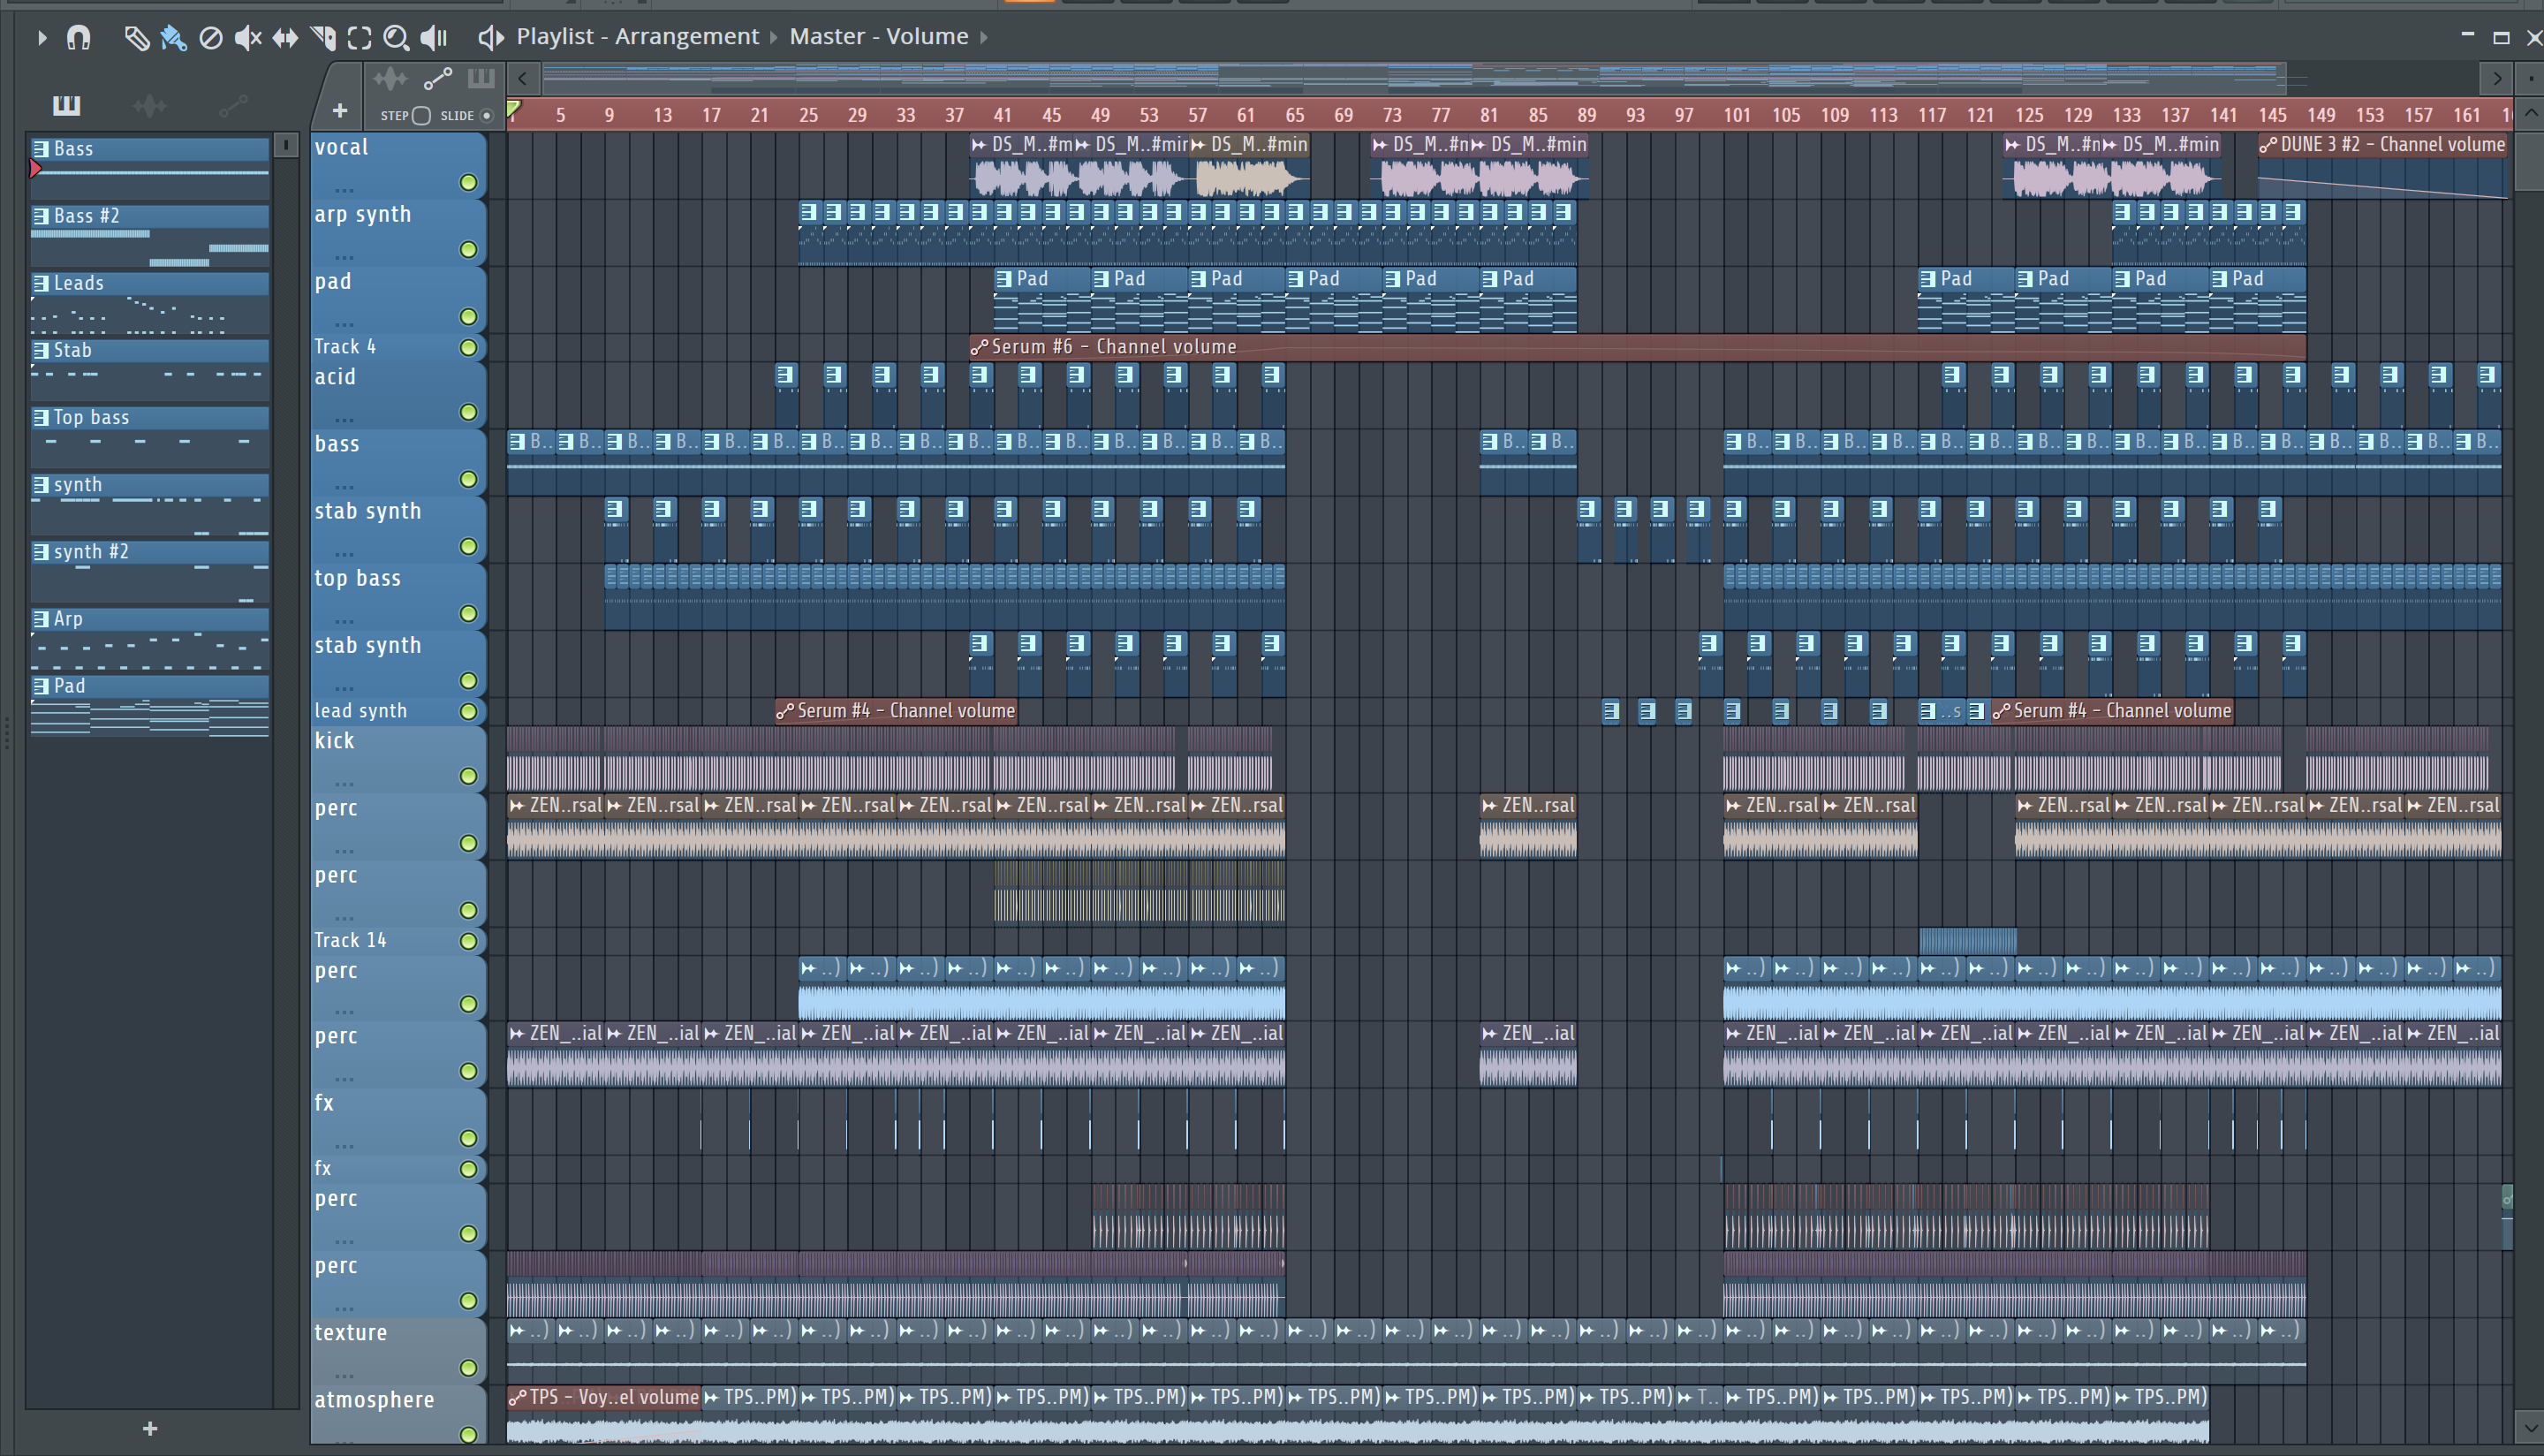Select Serum #6 - Channel volume clip

click(1638, 347)
